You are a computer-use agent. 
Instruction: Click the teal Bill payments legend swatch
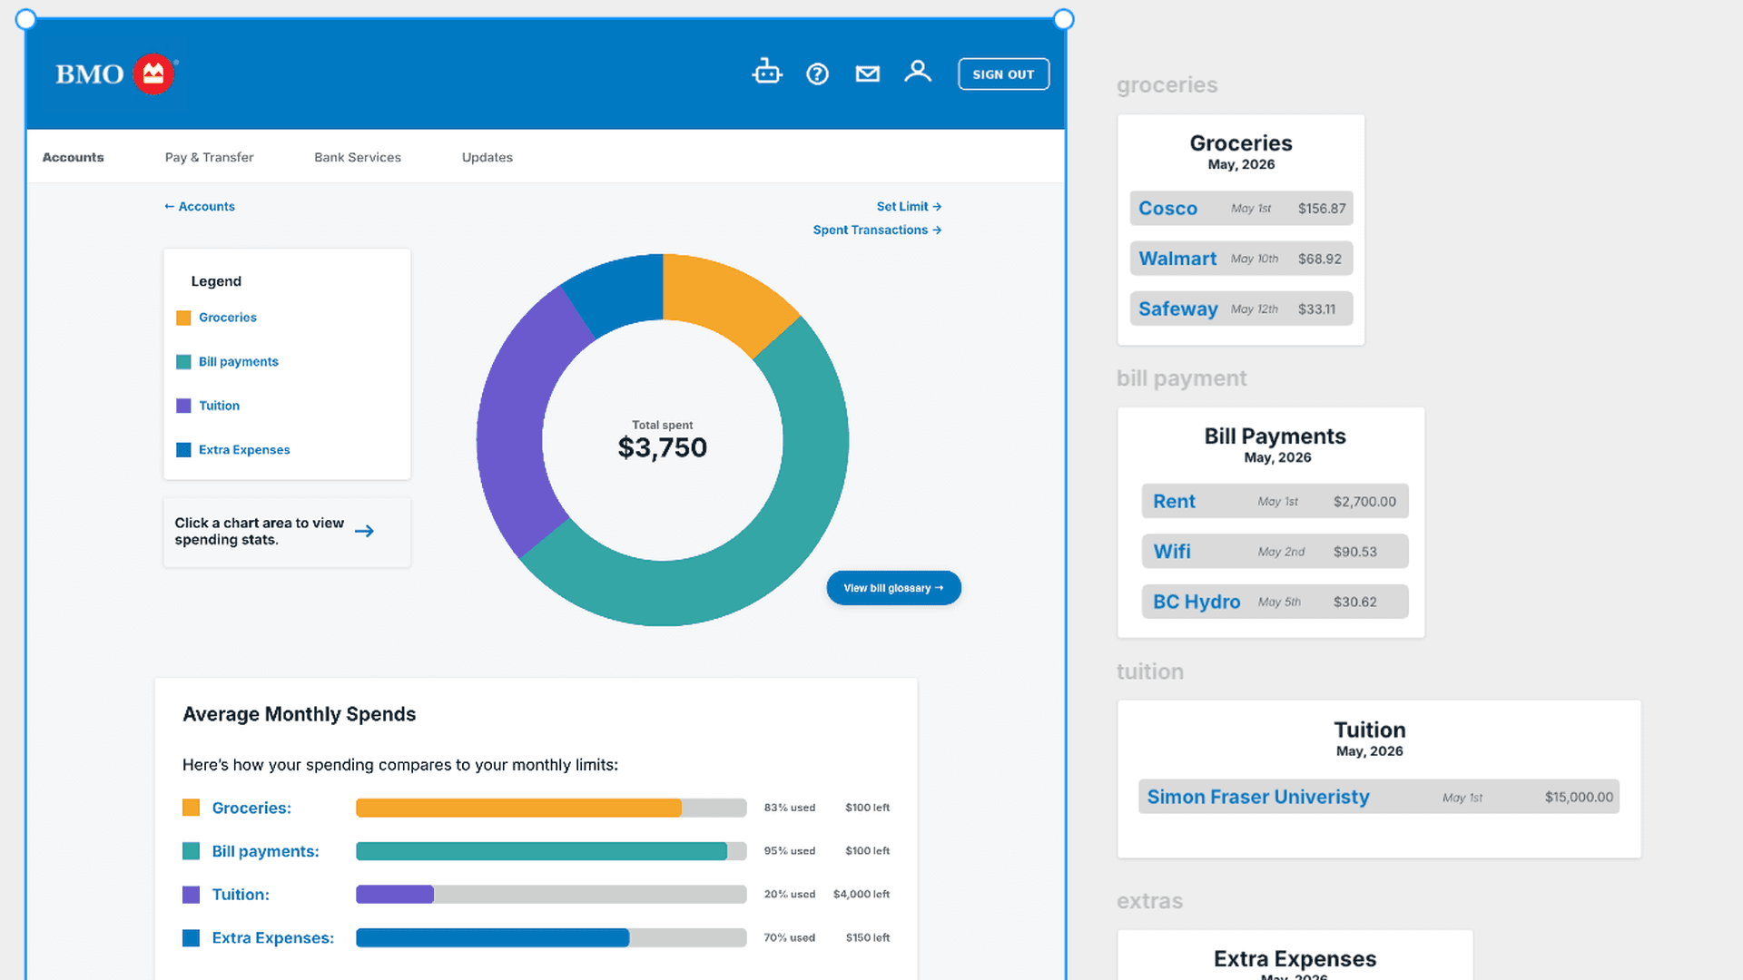(x=183, y=362)
